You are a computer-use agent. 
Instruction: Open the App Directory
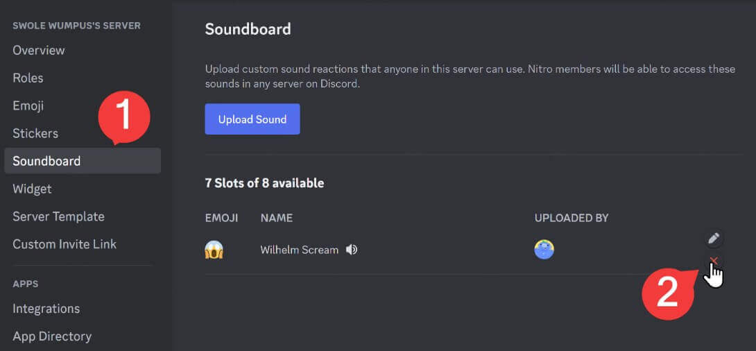(x=52, y=336)
